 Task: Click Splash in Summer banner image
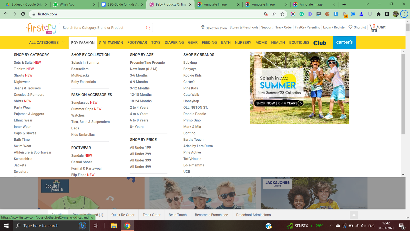(x=299, y=88)
